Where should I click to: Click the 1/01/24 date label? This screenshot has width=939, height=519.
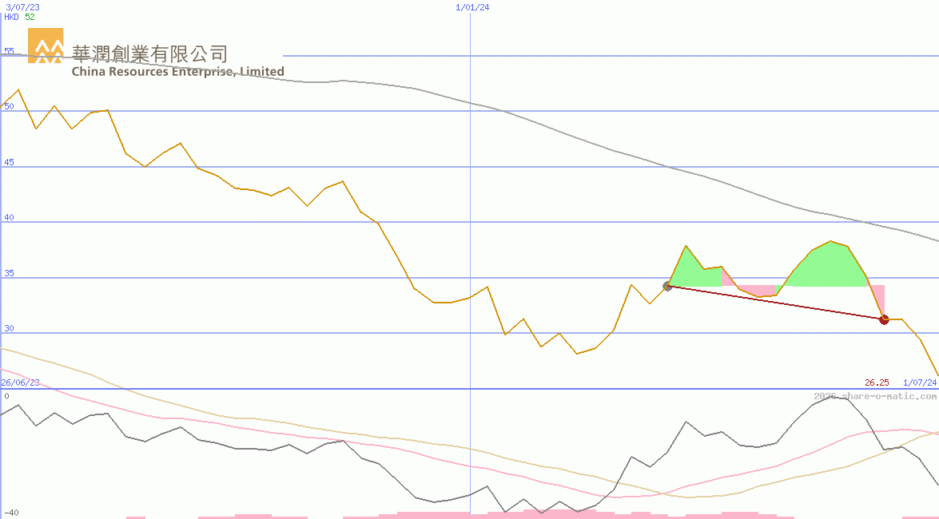pos(472,7)
